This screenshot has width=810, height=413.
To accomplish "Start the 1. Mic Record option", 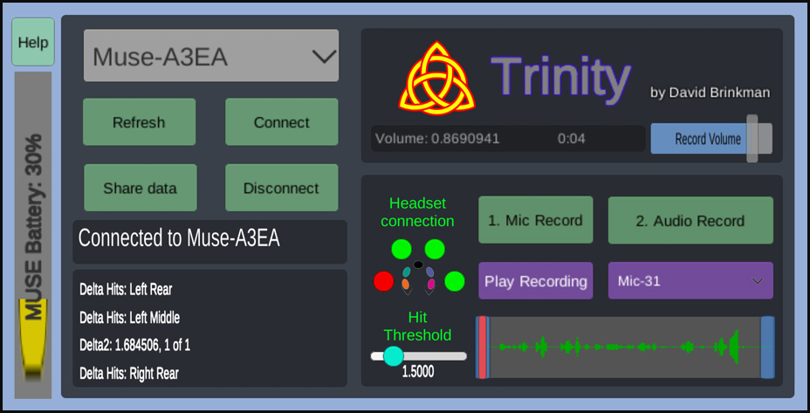I will point(536,220).
